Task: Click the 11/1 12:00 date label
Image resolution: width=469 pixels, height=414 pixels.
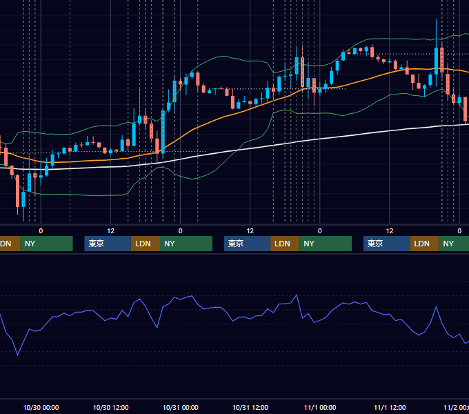Action: tap(390, 407)
